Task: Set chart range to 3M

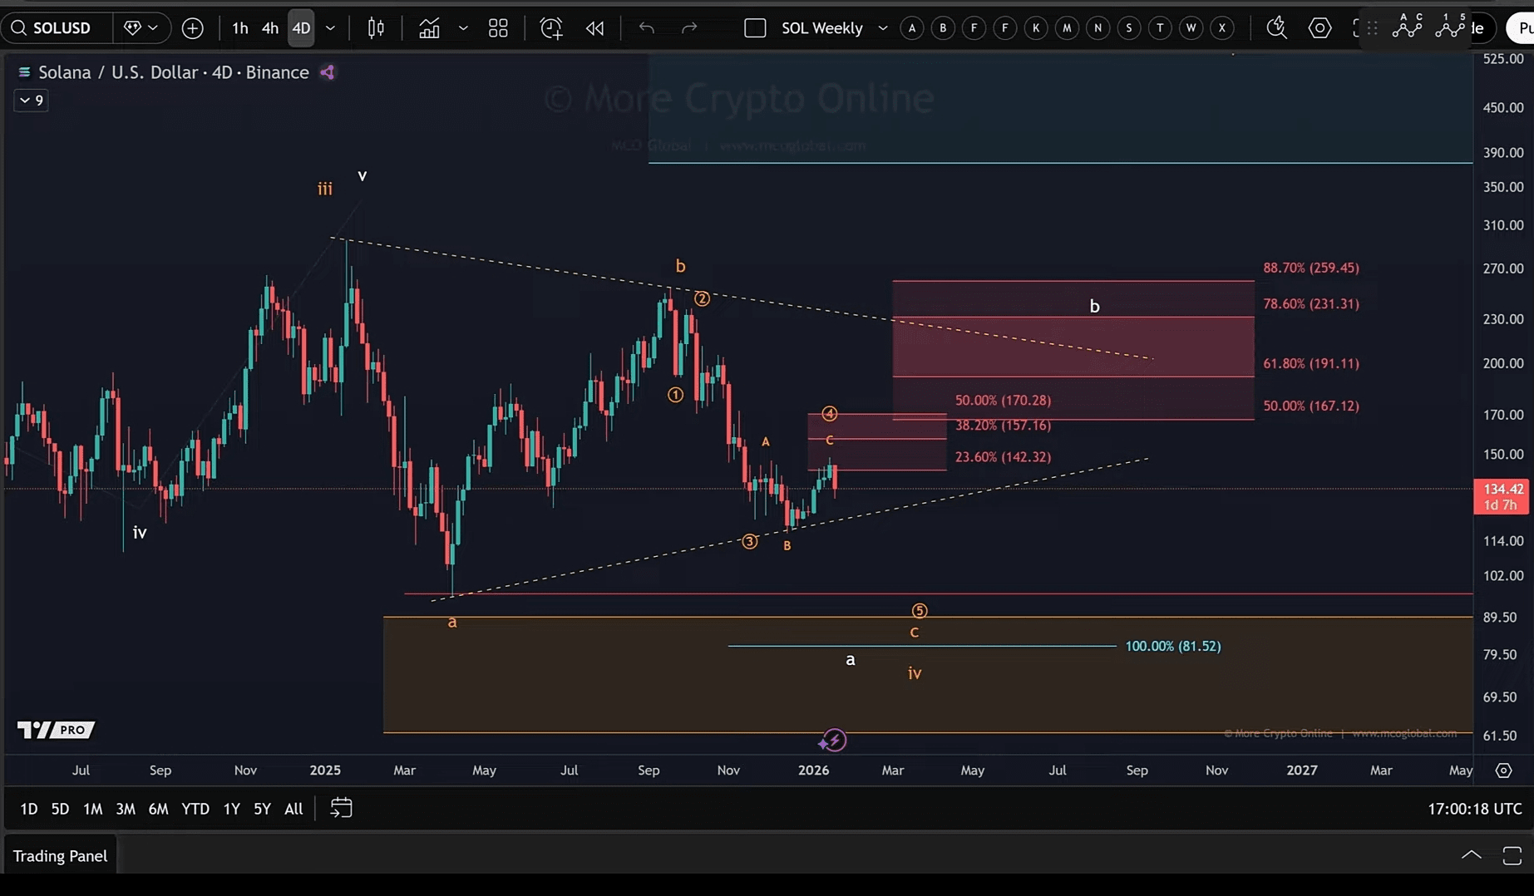Action: 126,809
